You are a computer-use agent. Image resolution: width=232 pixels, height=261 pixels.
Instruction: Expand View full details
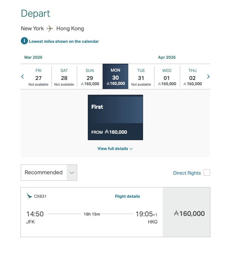click(x=113, y=148)
